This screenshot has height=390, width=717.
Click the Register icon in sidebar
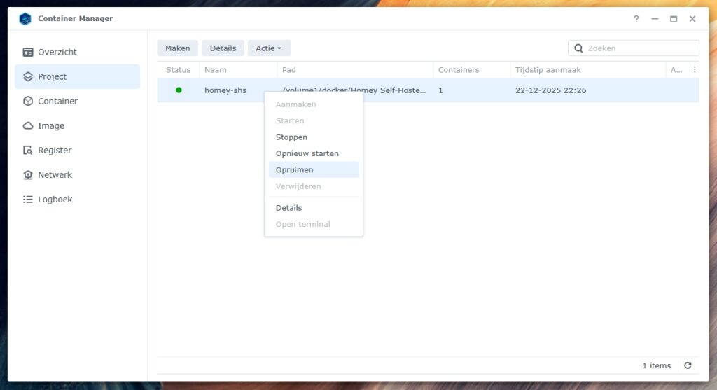(x=28, y=151)
